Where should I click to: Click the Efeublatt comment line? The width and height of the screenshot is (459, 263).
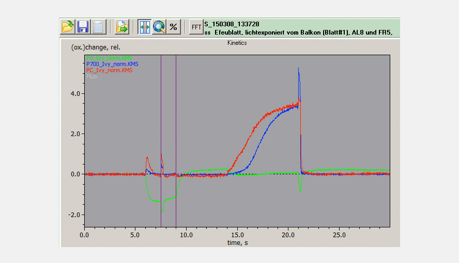click(298, 32)
